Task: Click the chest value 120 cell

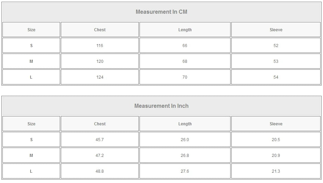Action: click(100, 61)
